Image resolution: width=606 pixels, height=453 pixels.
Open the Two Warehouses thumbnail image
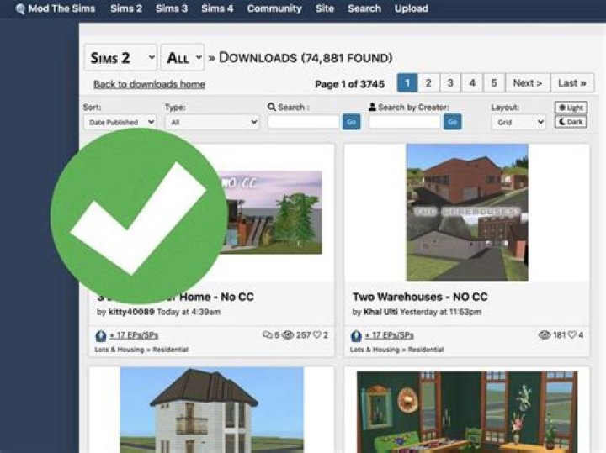pyautogui.click(x=467, y=212)
